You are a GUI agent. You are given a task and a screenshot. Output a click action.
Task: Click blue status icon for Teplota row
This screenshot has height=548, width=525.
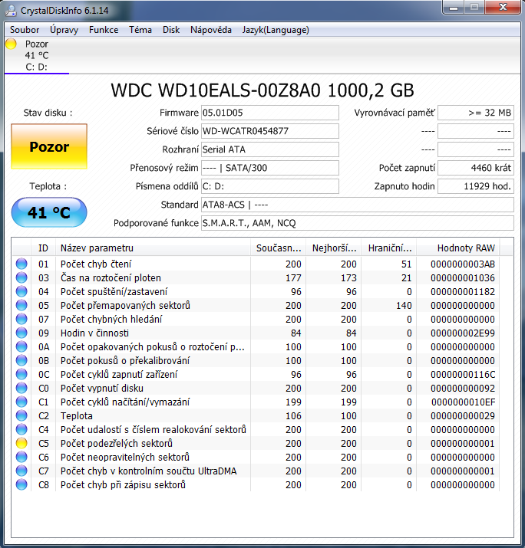[x=21, y=416]
